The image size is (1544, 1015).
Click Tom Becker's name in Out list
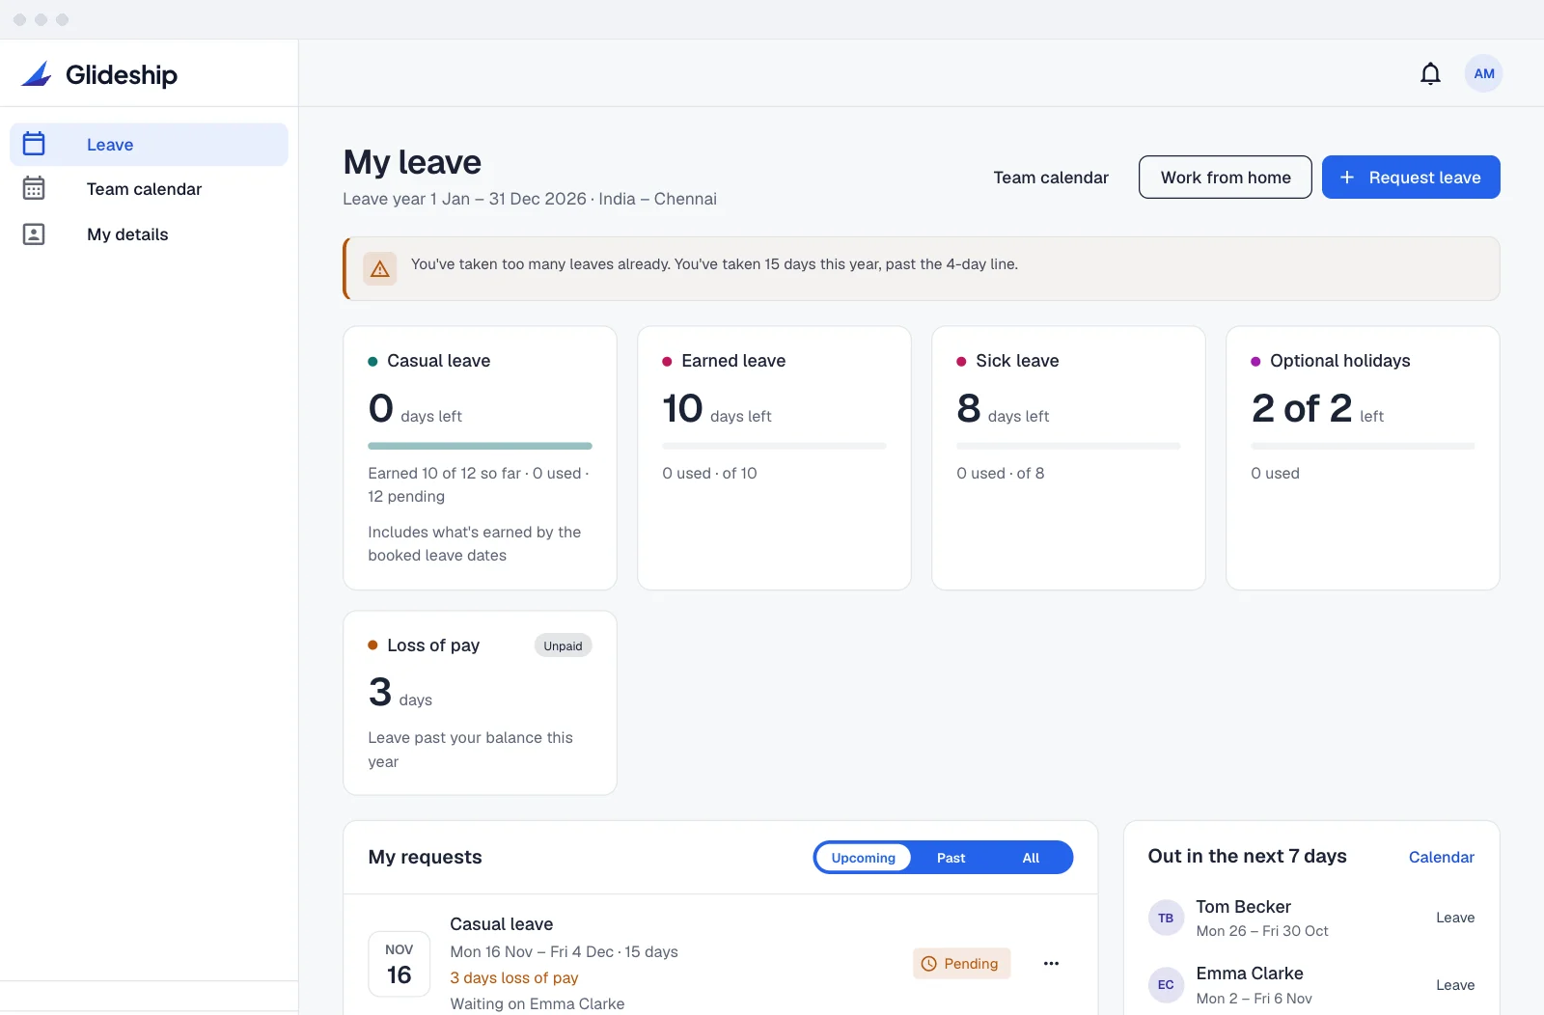point(1243,907)
